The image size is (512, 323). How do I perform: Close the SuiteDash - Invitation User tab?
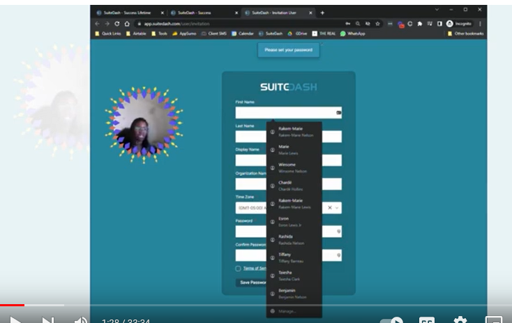coord(310,13)
